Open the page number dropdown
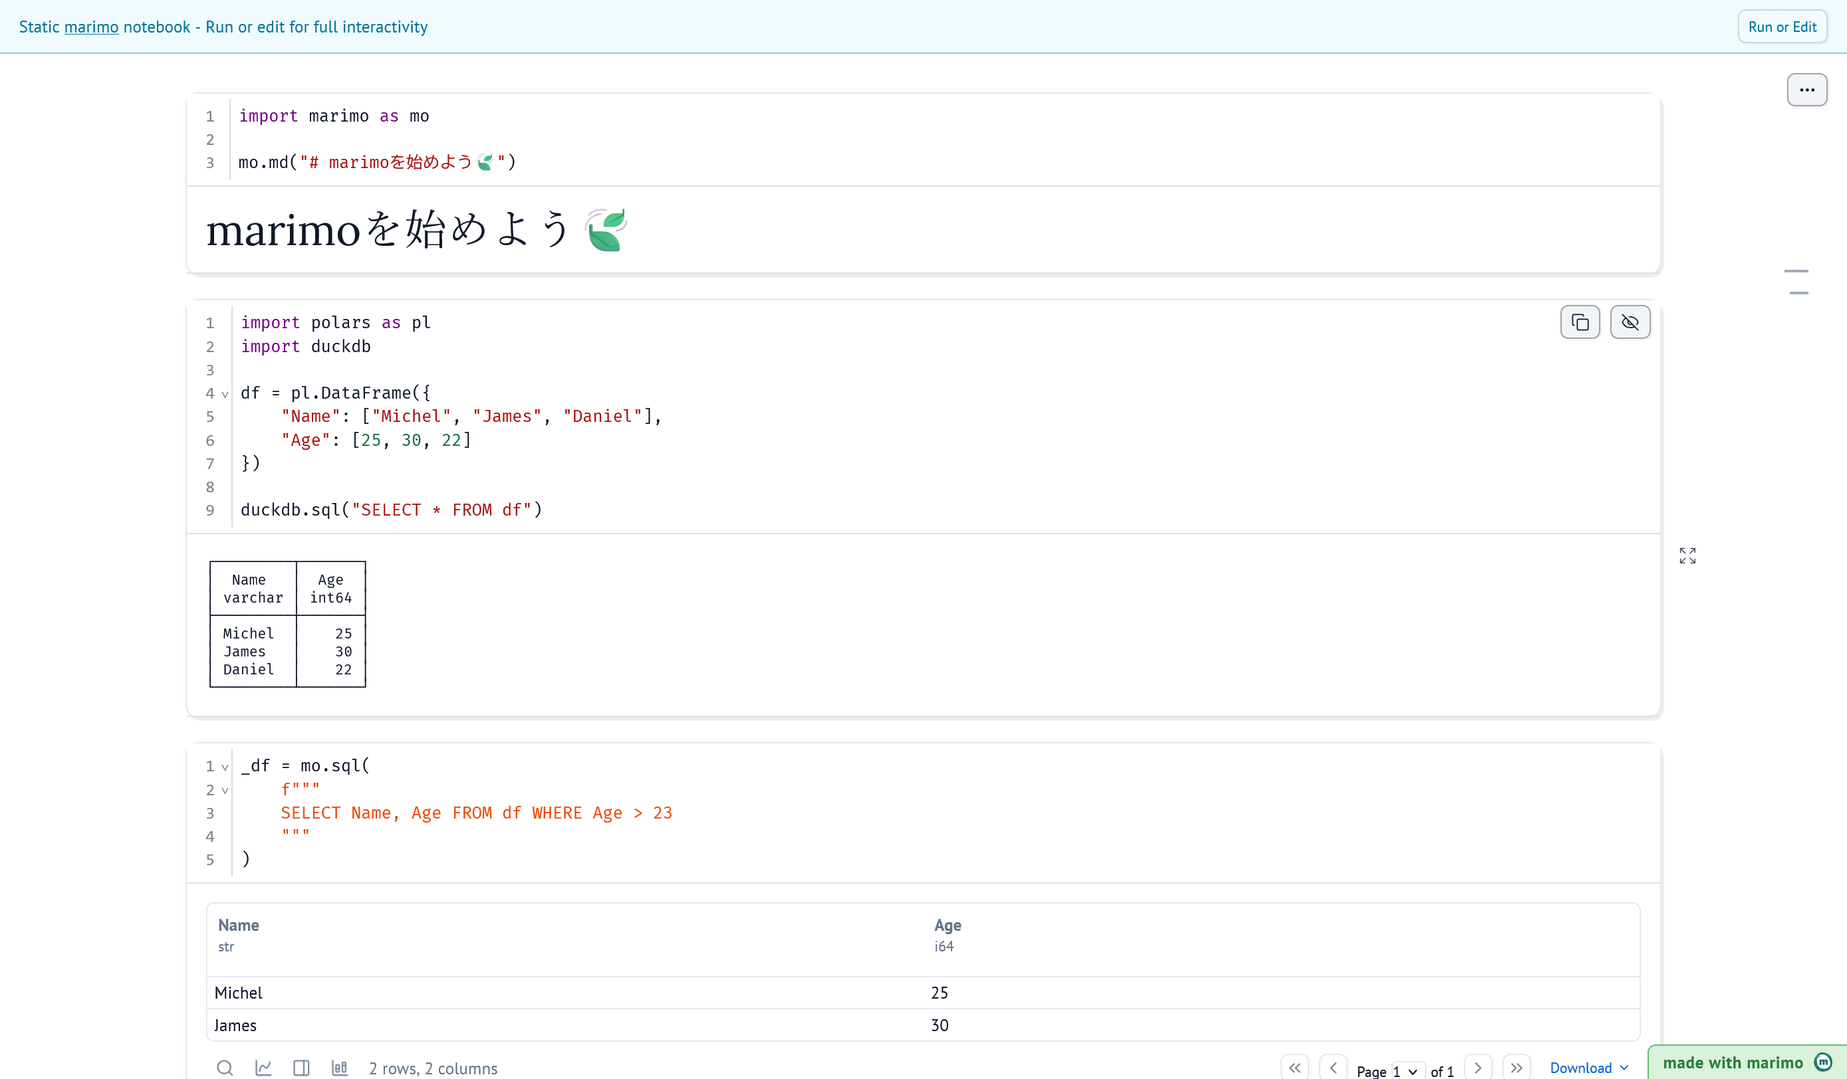 [1408, 1071]
